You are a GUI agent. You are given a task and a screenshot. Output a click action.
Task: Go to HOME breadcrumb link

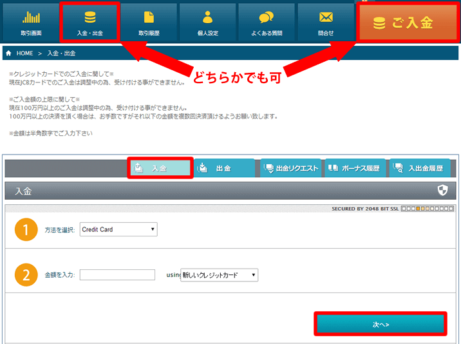point(24,53)
